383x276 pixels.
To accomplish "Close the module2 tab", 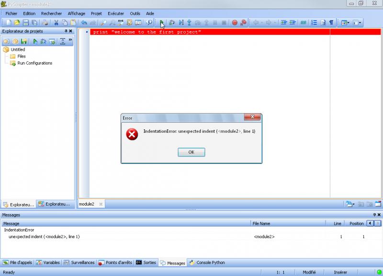I will [x=101, y=204].
